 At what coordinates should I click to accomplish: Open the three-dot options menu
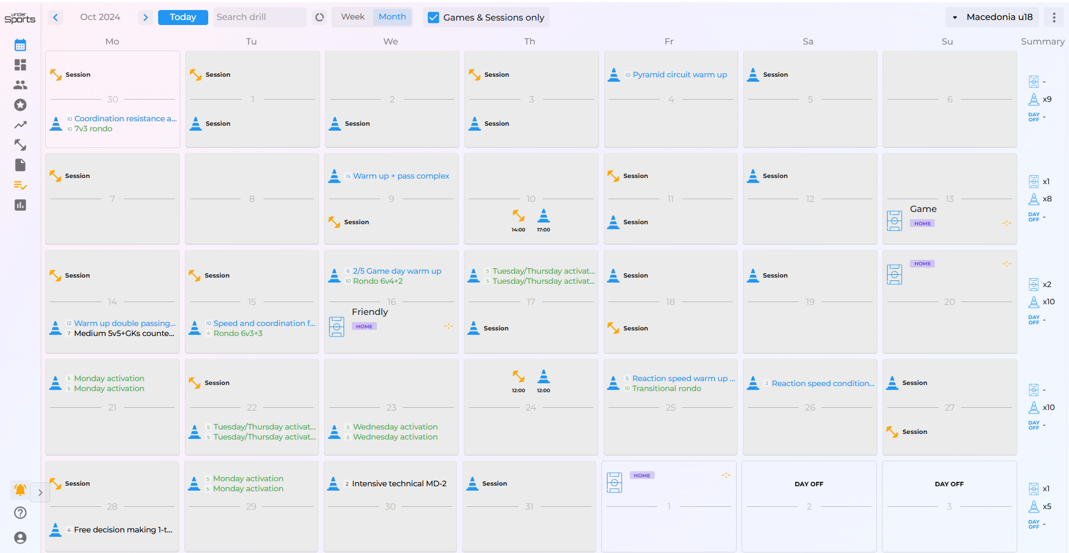click(1054, 17)
